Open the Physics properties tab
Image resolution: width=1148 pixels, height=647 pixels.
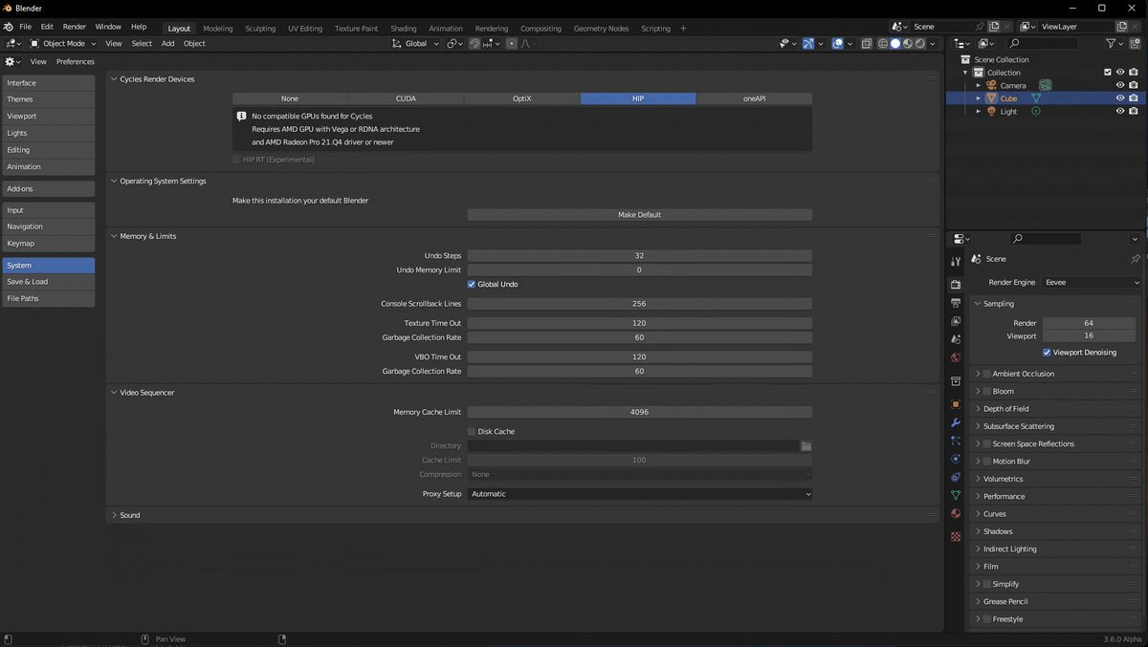coord(955,459)
